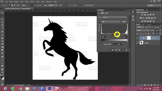Click the white input slider triangle under the histogram
Image resolution: width=162 pixels, height=91 pixels.
pyautogui.click(x=127, y=34)
